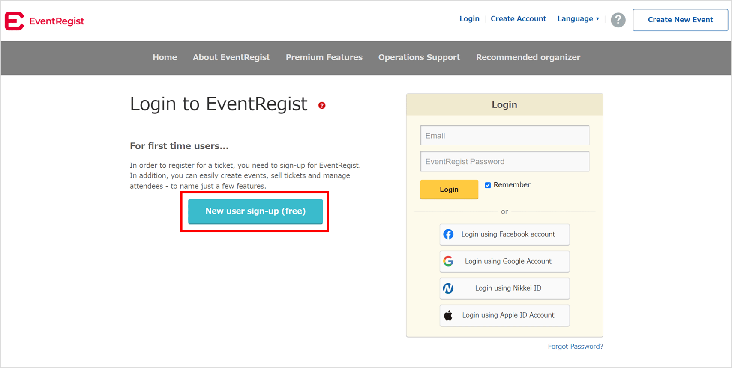This screenshot has width=732, height=368.
Task: Open Recommended organizer menu item
Action: tap(528, 57)
